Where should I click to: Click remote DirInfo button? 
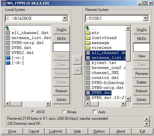coord(142,100)
